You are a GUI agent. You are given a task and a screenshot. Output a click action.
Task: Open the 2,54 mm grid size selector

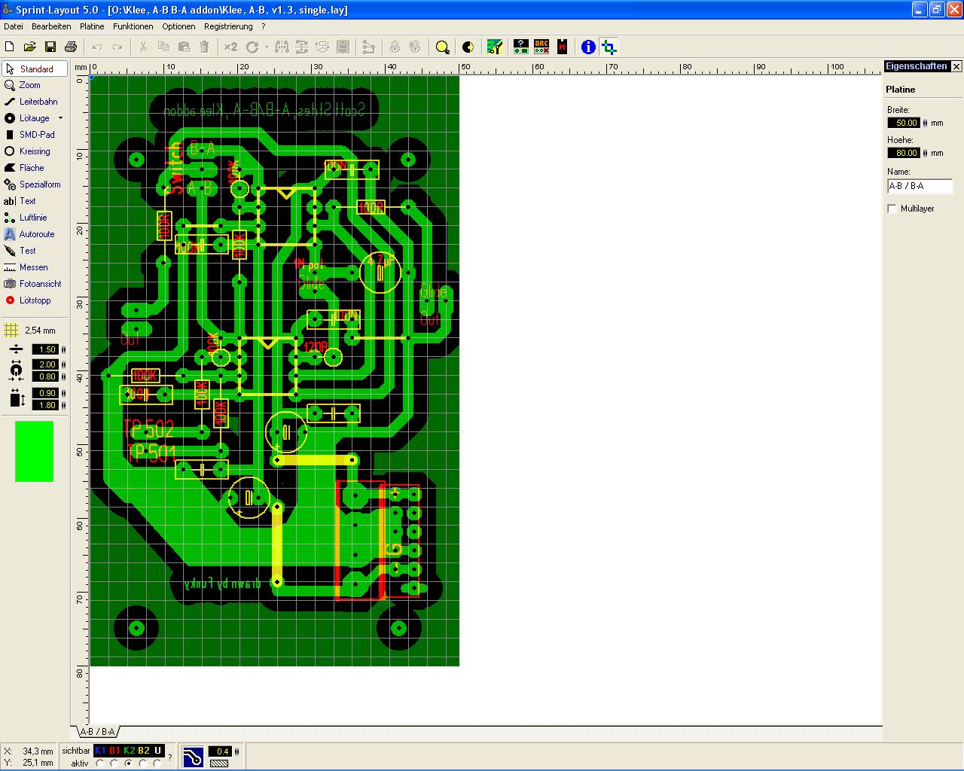point(32,331)
